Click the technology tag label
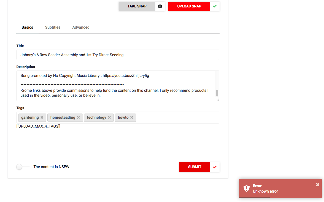Viewport: 324px width, 202px height. (96, 117)
